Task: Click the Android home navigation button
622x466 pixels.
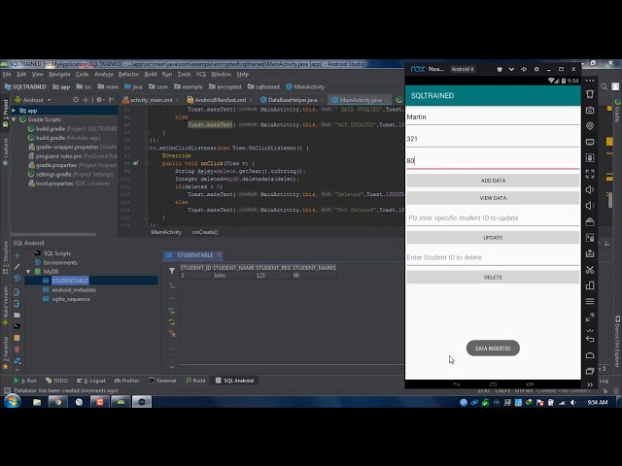Action: [x=493, y=384]
